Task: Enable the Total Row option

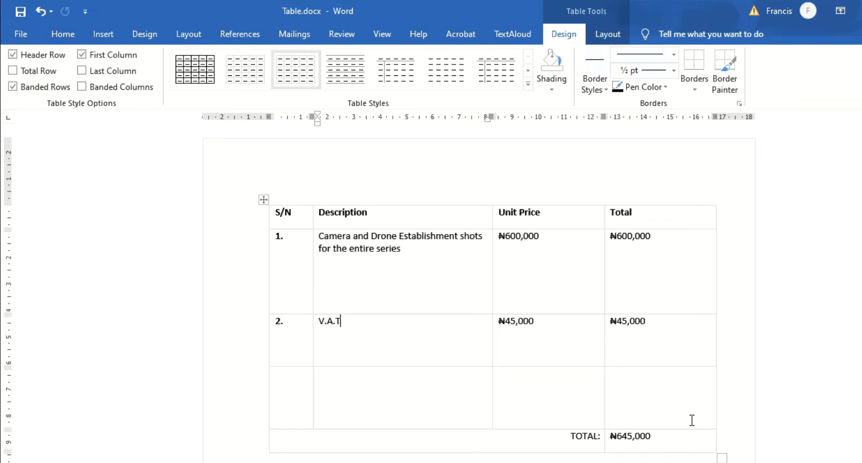Action: pos(13,70)
